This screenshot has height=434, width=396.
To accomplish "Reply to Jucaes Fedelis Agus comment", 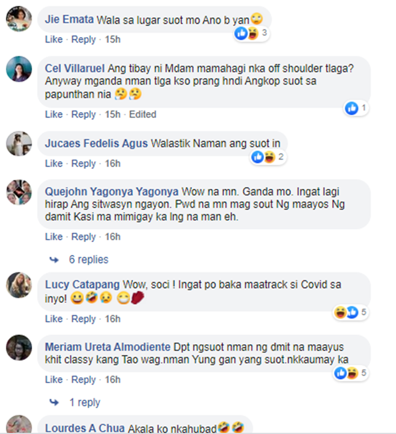I will click(x=83, y=163).
